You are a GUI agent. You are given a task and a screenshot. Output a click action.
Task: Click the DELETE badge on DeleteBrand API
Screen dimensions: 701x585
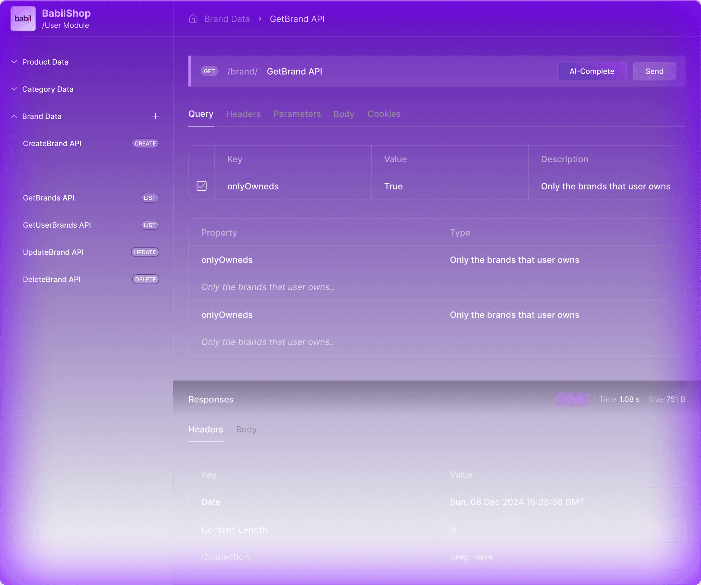[145, 279]
